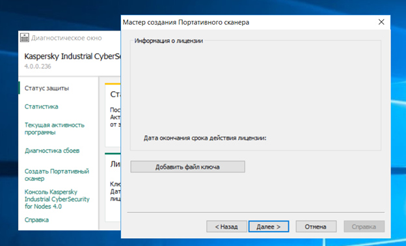Launch Консоль Kaspersky Industrial CyberSecurity for Nodes 4.0
406x246 pixels.
[x=57, y=199]
